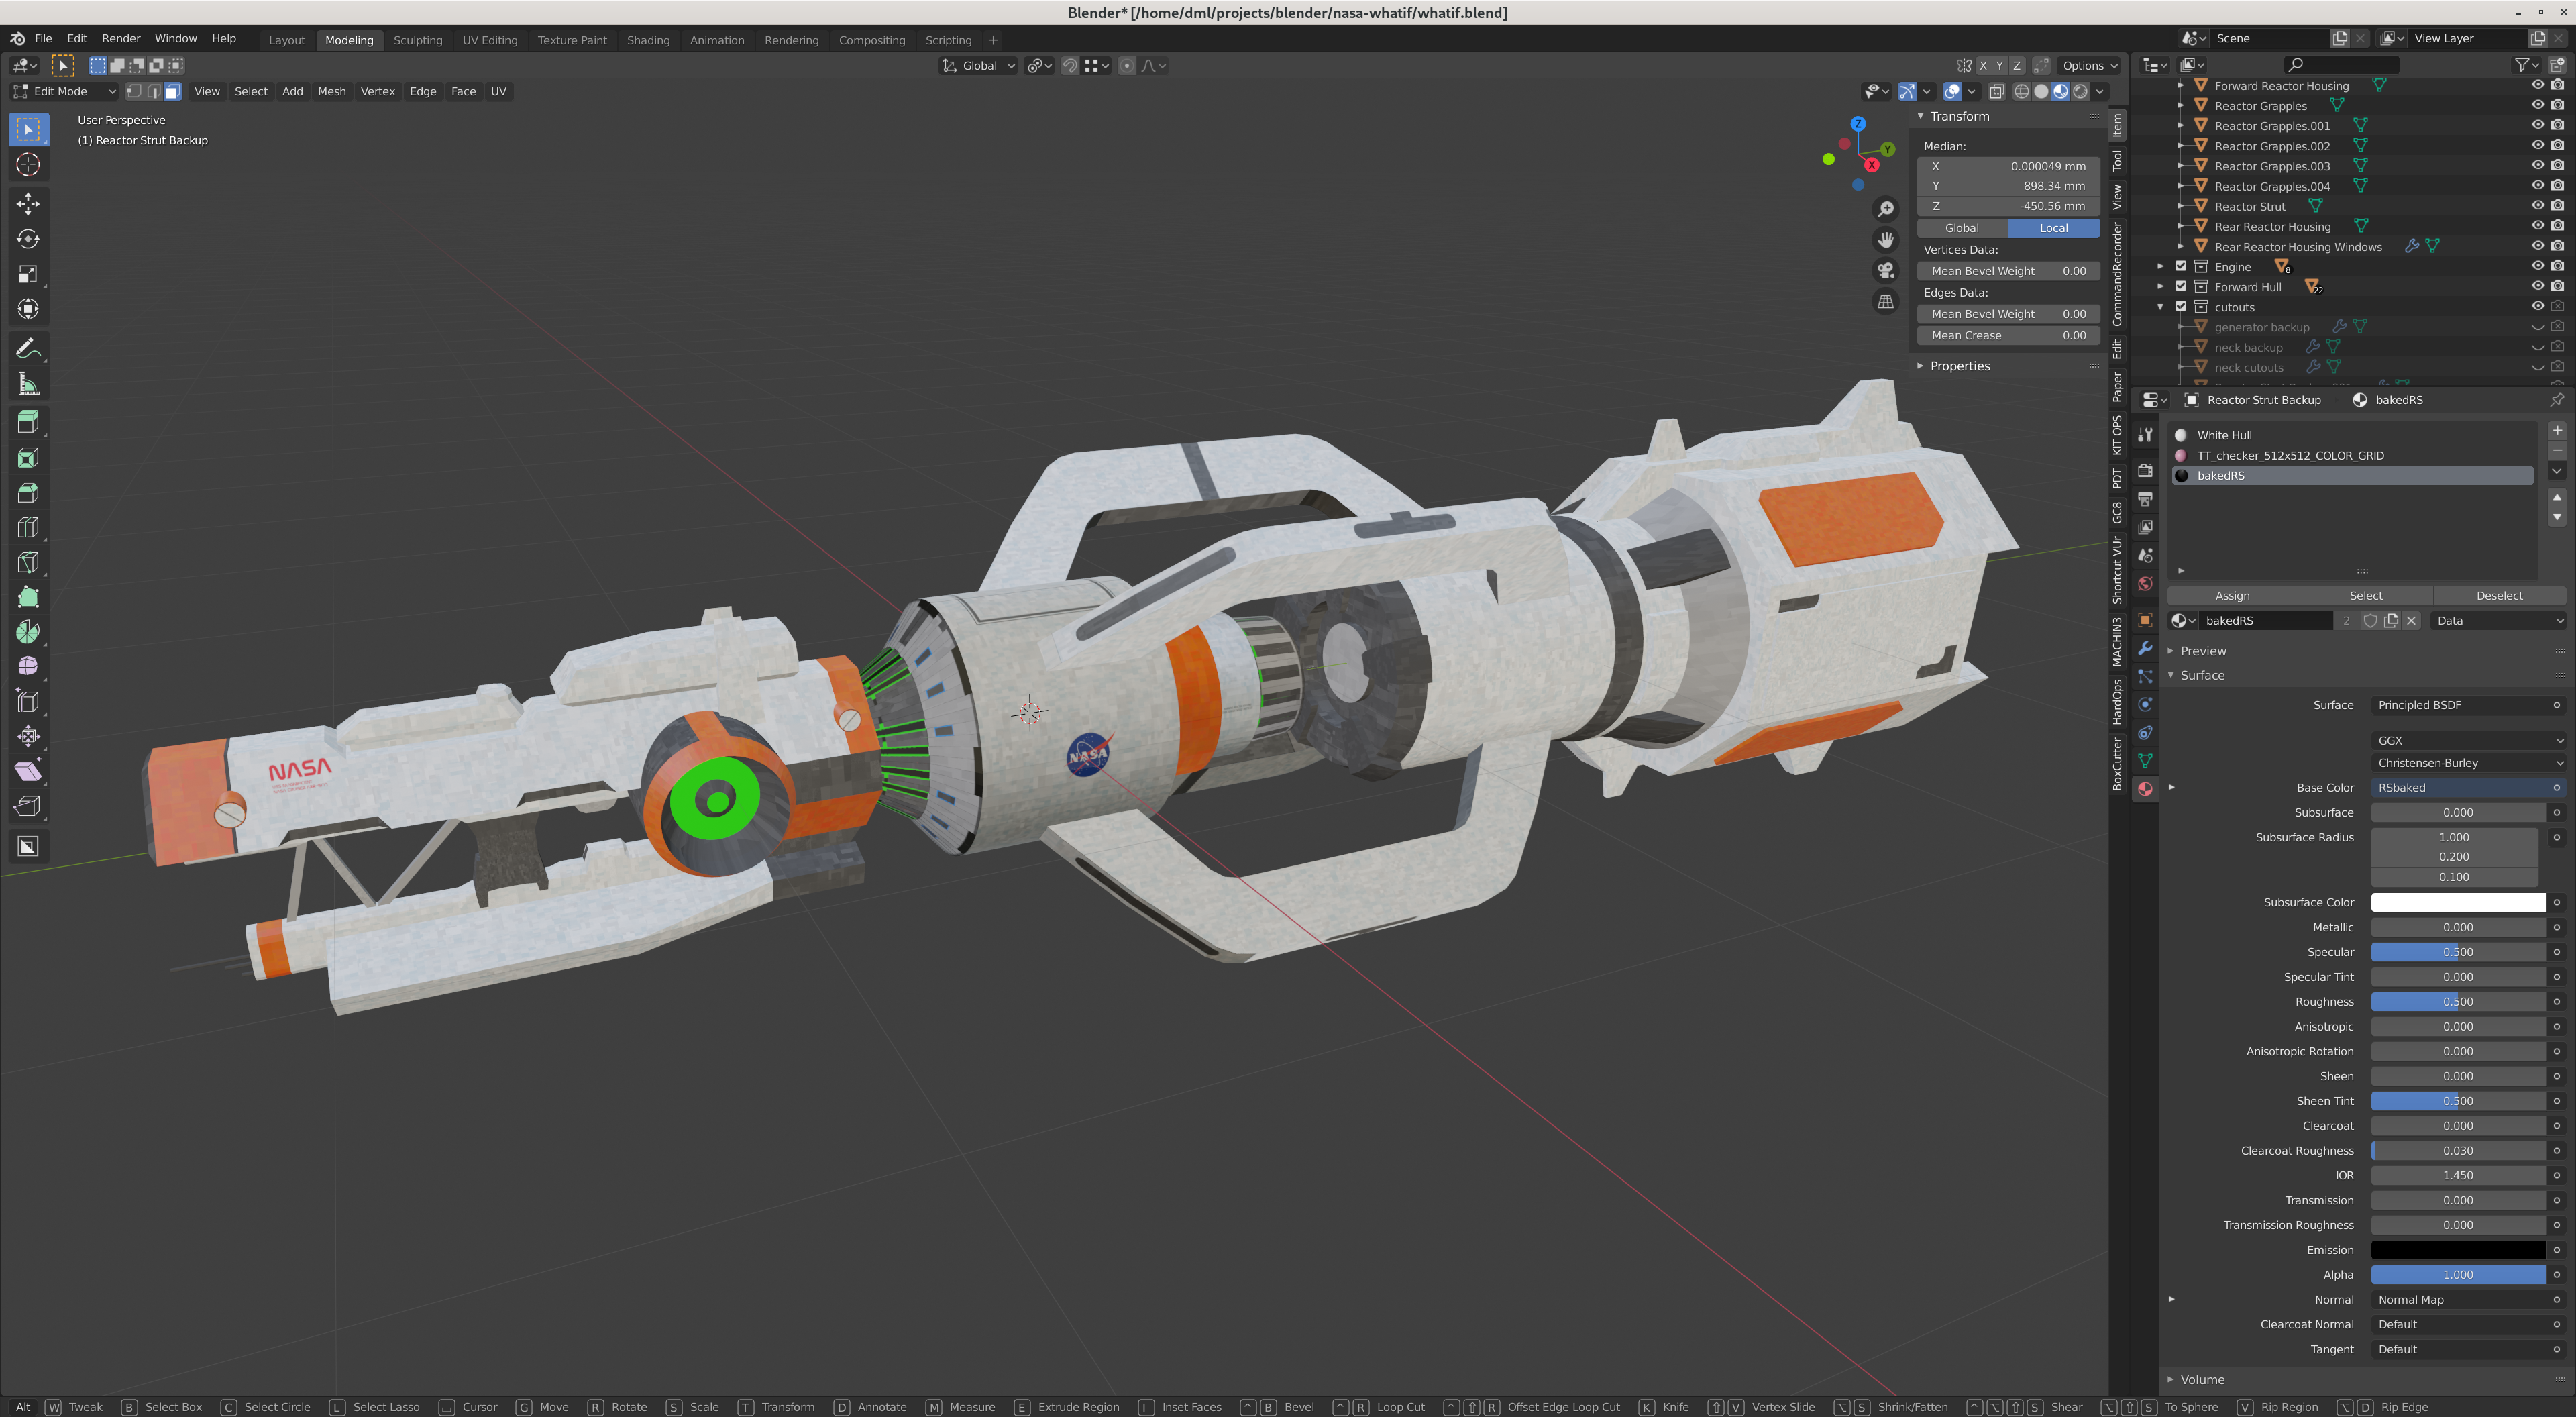Click the Global median coordinate button

1962,228
